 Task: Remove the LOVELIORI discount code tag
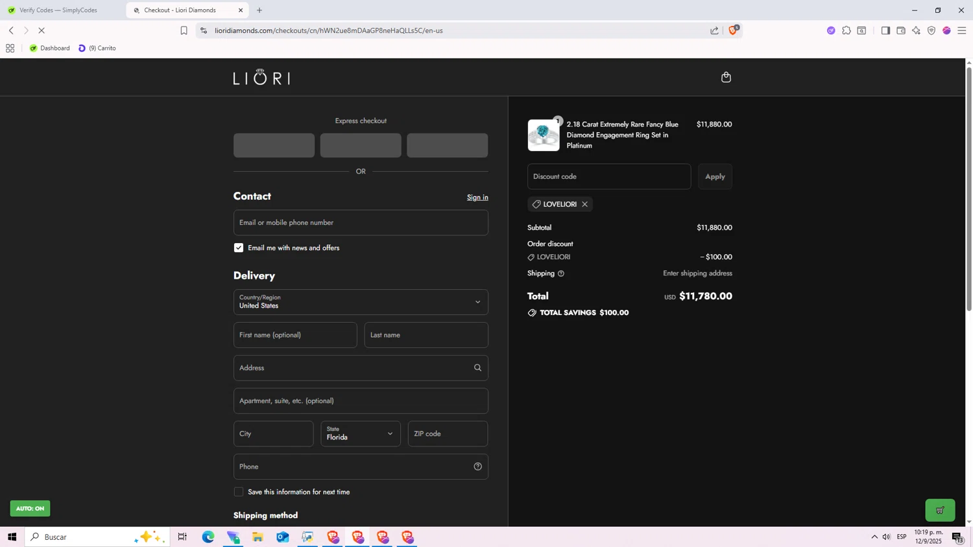click(x=584, y=204)
